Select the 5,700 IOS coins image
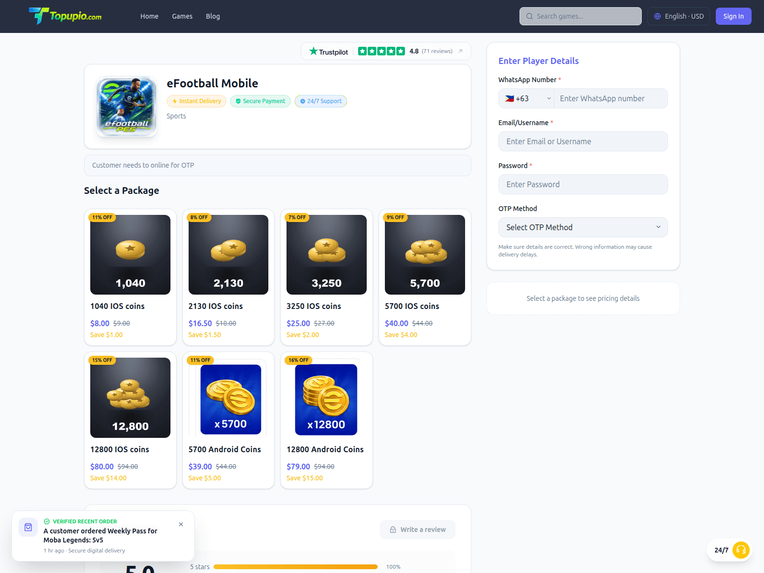This screenshot has width=764, height=573. click(x=425, y=255)
